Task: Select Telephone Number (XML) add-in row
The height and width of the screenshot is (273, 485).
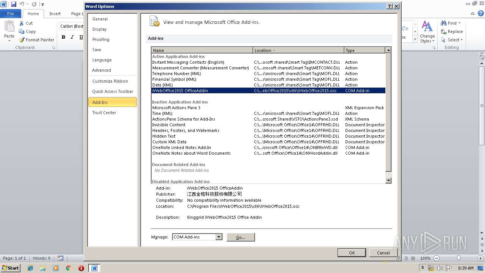Action: [x=268, y=74]
